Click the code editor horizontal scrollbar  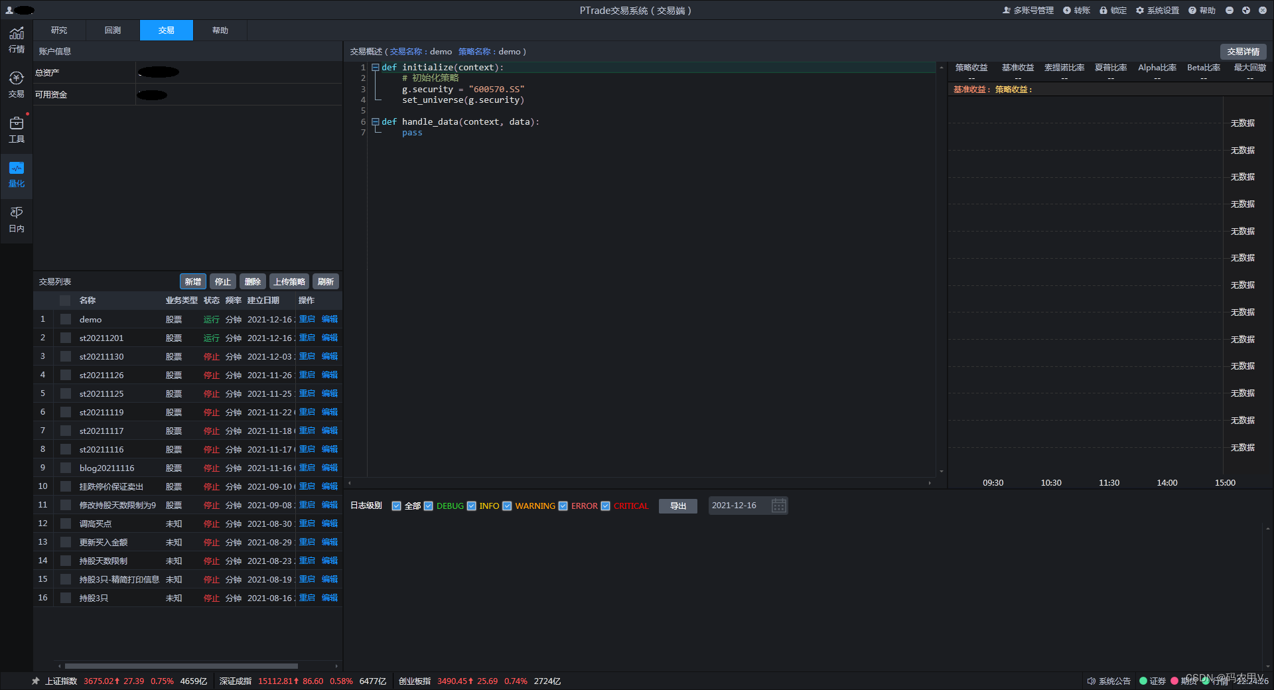639,483
